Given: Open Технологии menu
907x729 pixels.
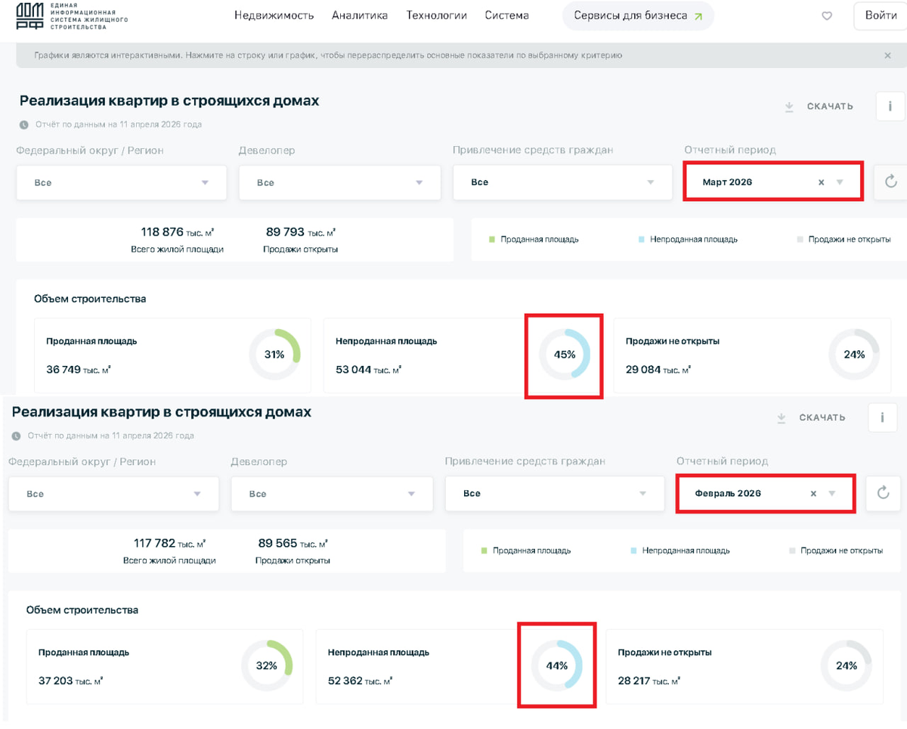Looking at the screenshot, I should tap(436, 15).
